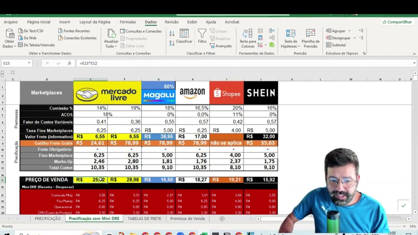Open the Name Box dropdown

[x=29, y=63]
